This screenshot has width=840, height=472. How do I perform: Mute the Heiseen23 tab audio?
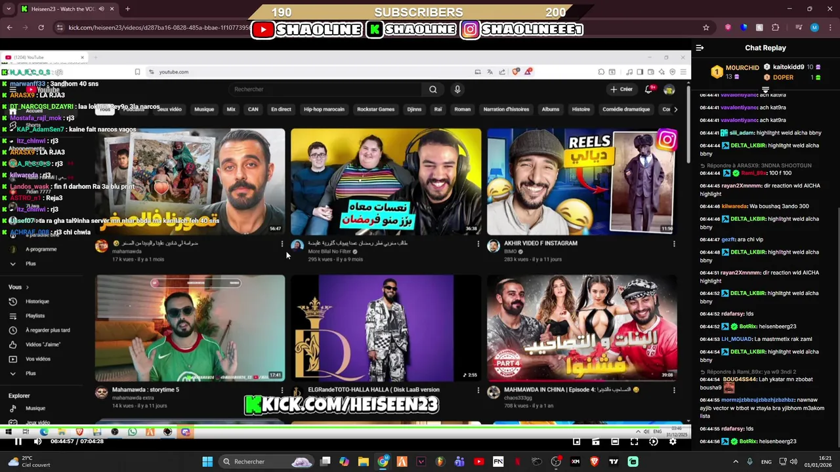point(102,9)
